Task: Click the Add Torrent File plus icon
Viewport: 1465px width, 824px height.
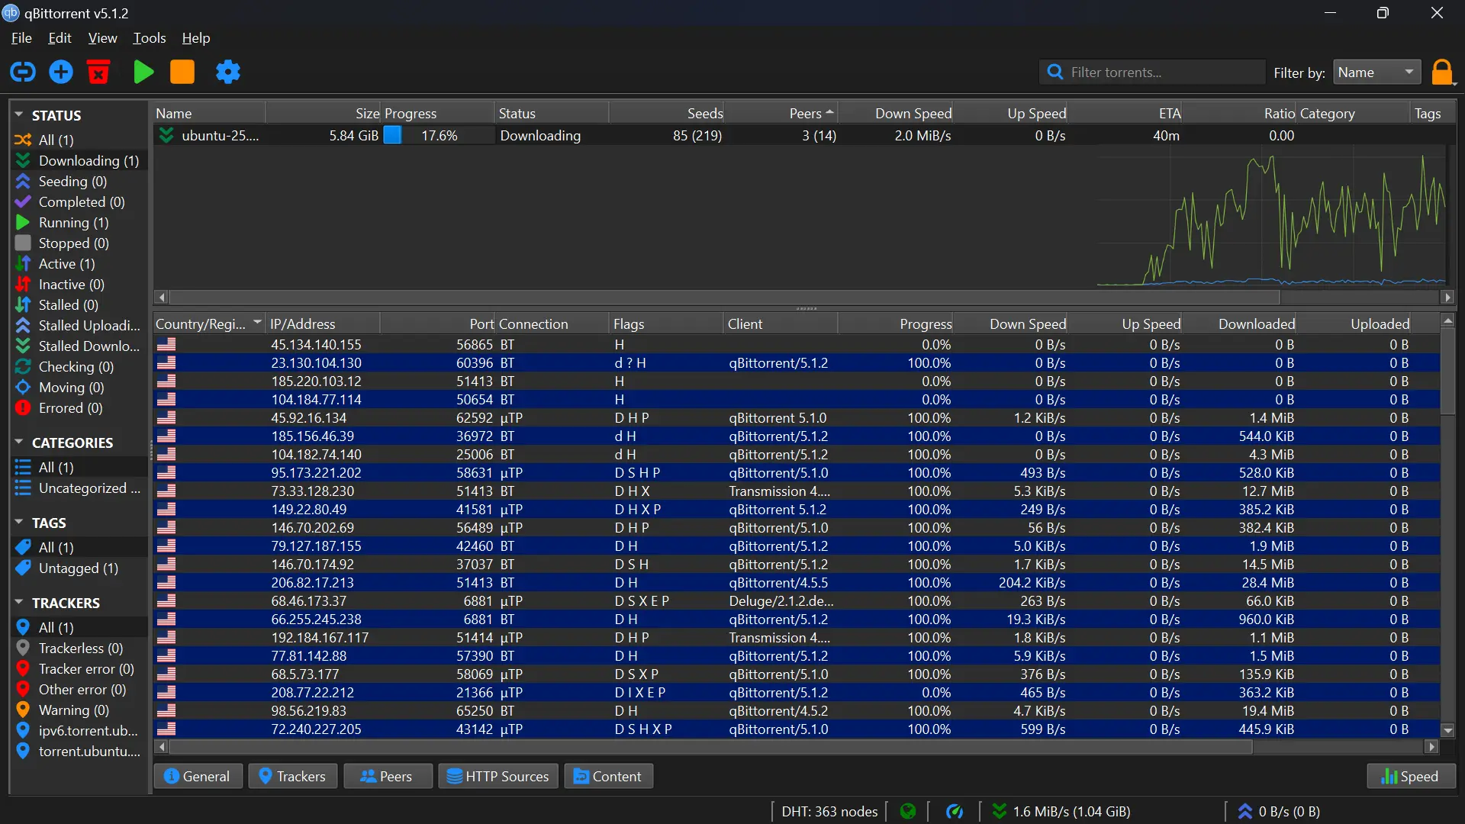Action: [x=61, y=72]
